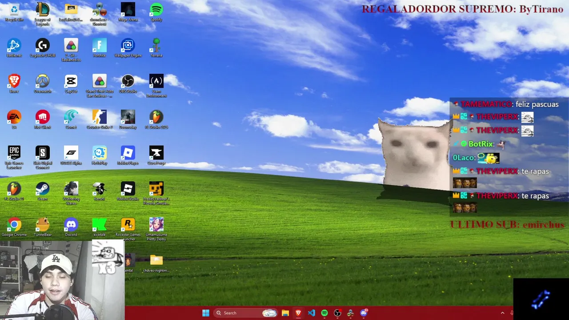Open OBS Studio desktop shortcut
Image resolution: width=569 pixels, height=320 pixels.
(128, 84)
